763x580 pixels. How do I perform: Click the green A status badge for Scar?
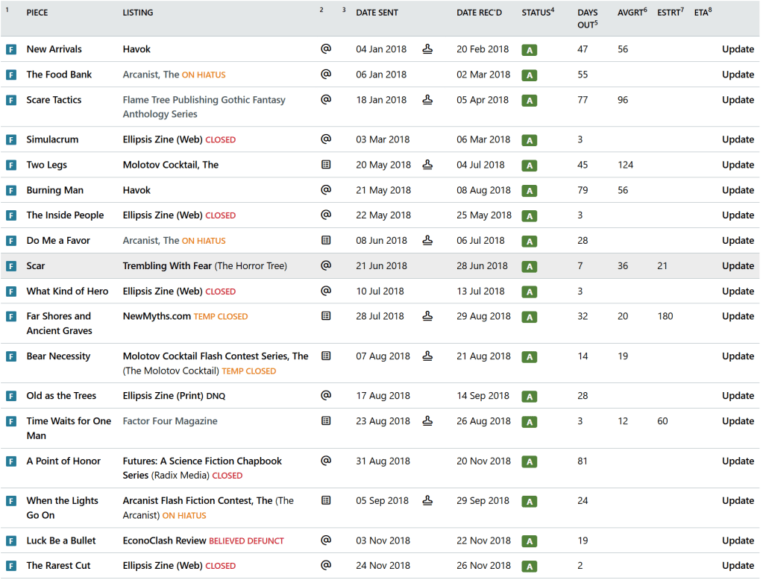tap(530, 266)
